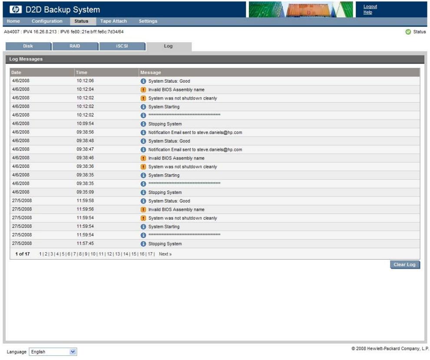Viewport: 430px width, 360px height.
Task: Go to log page 13
Action: coord(118,254)
